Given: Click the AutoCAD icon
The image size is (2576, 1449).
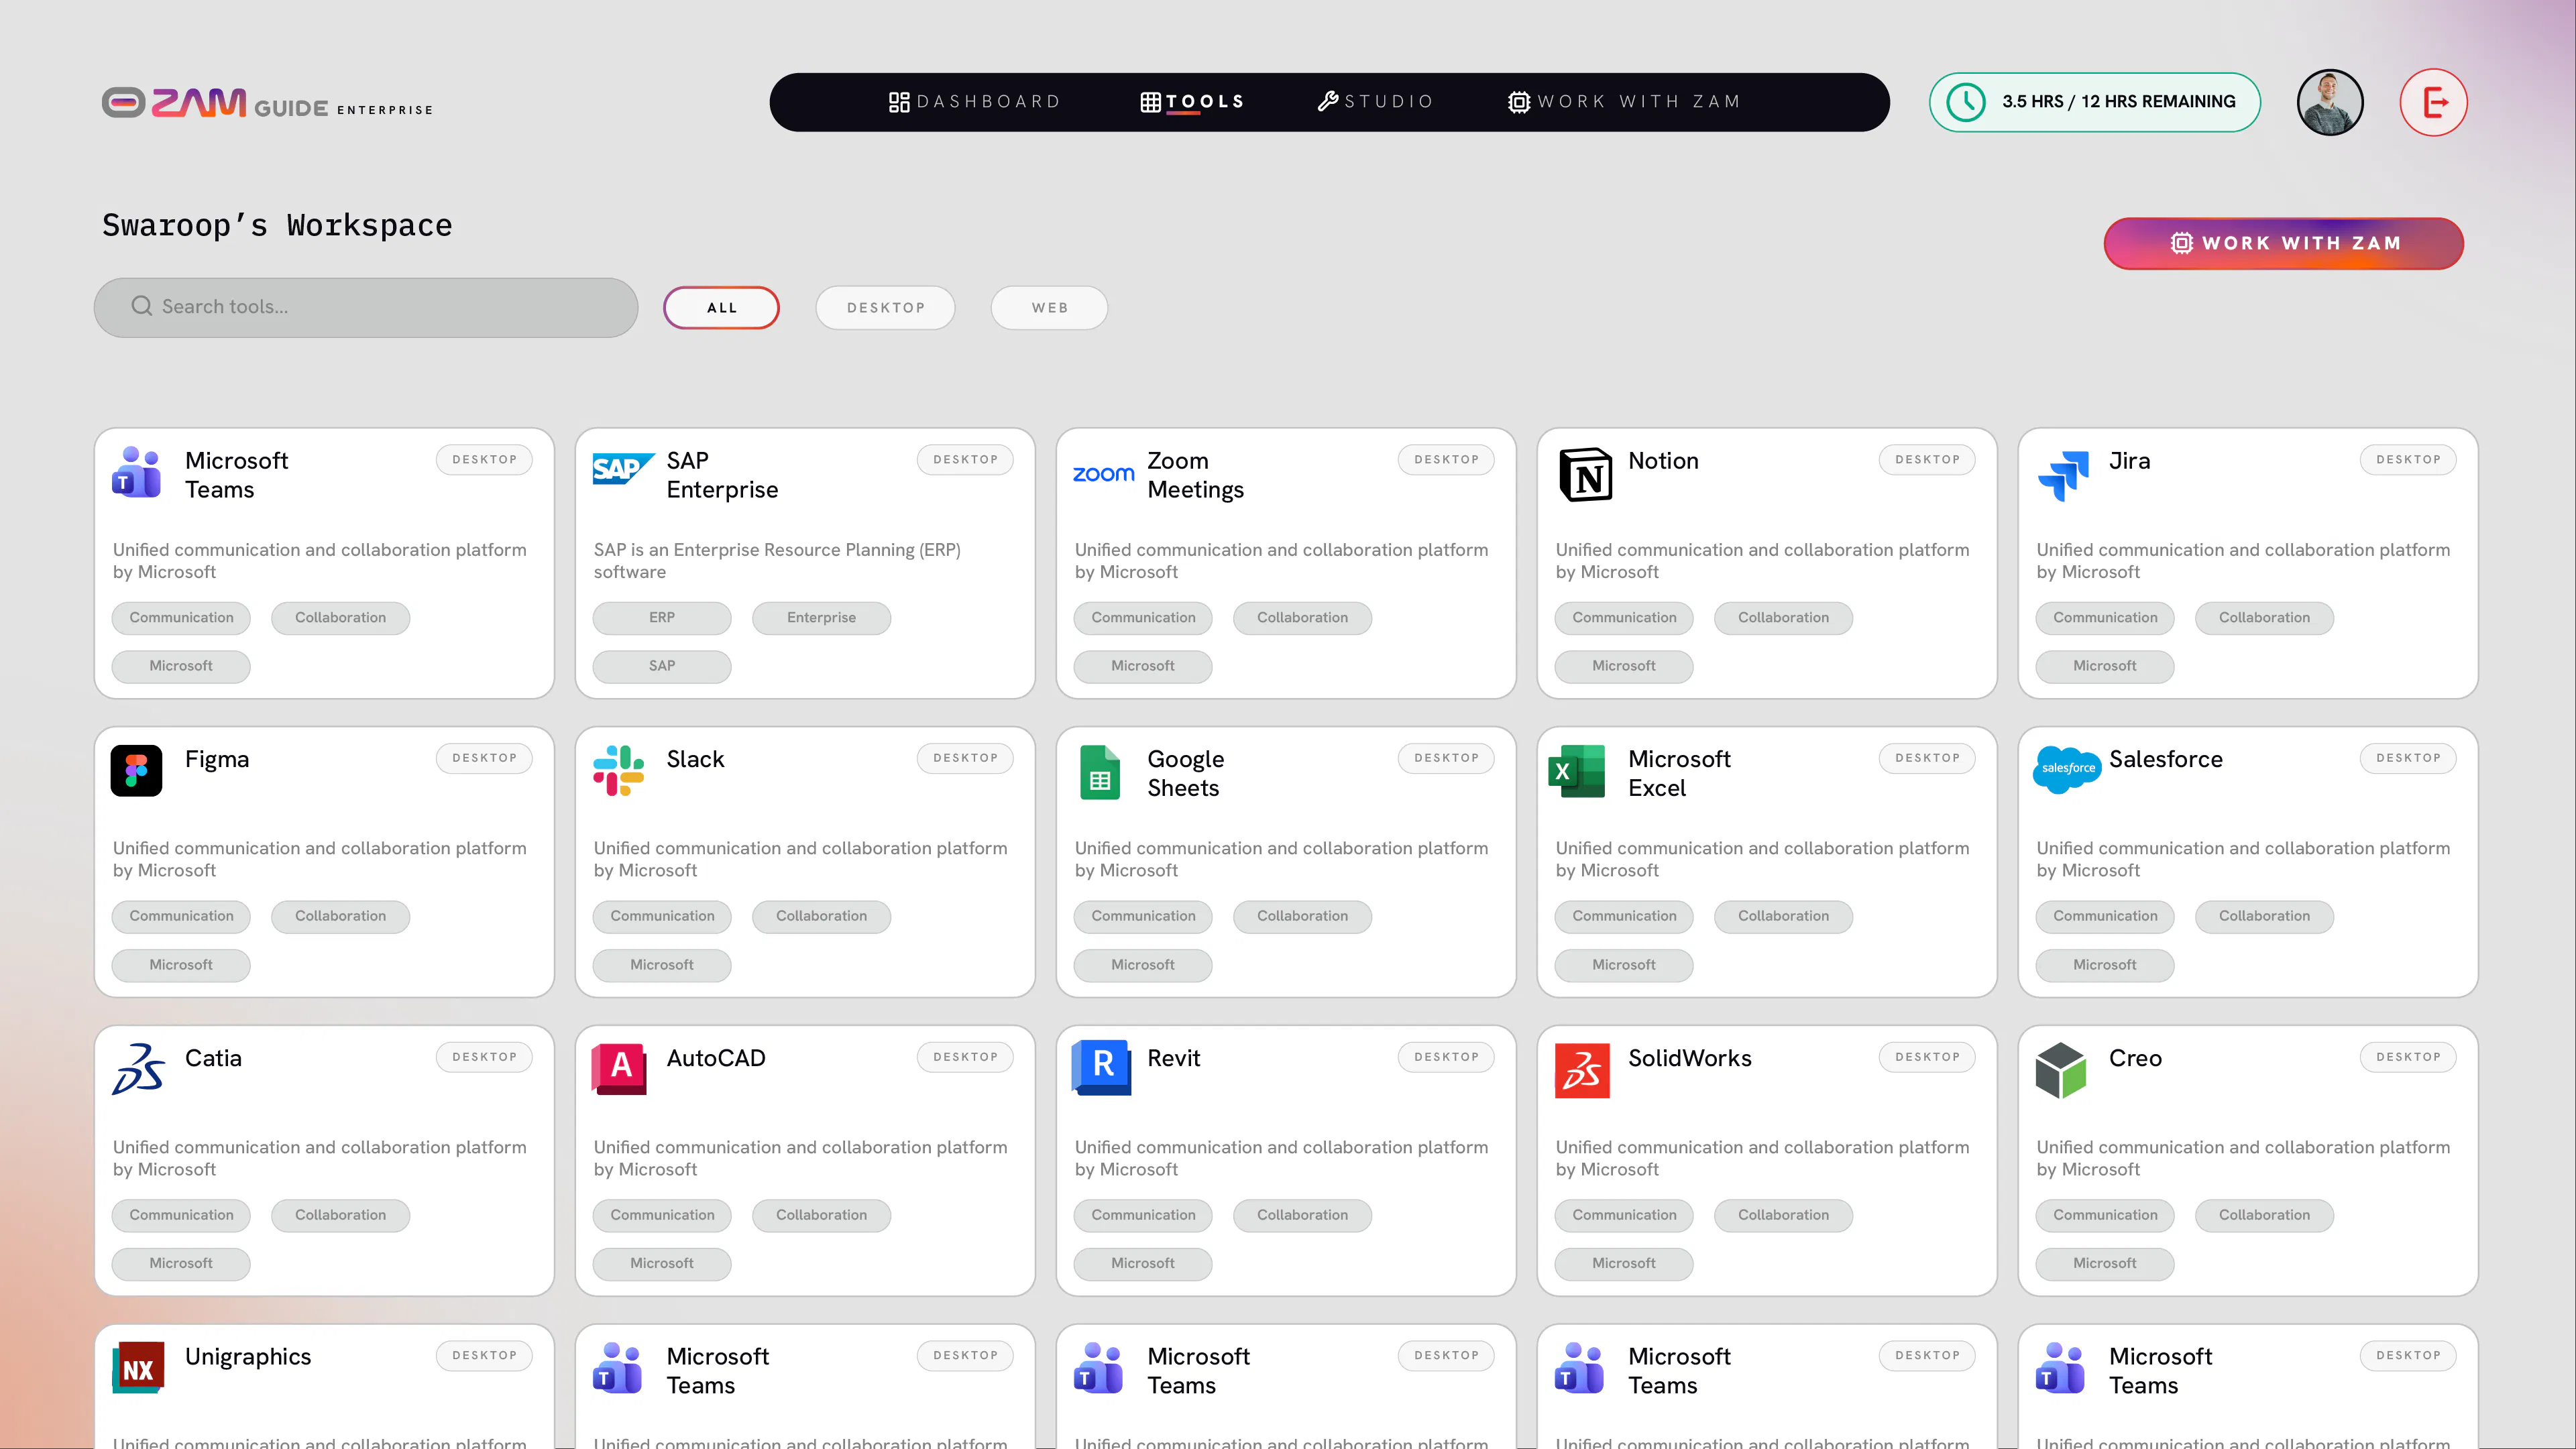Looking at the screenshot, I should [619, 1069].
